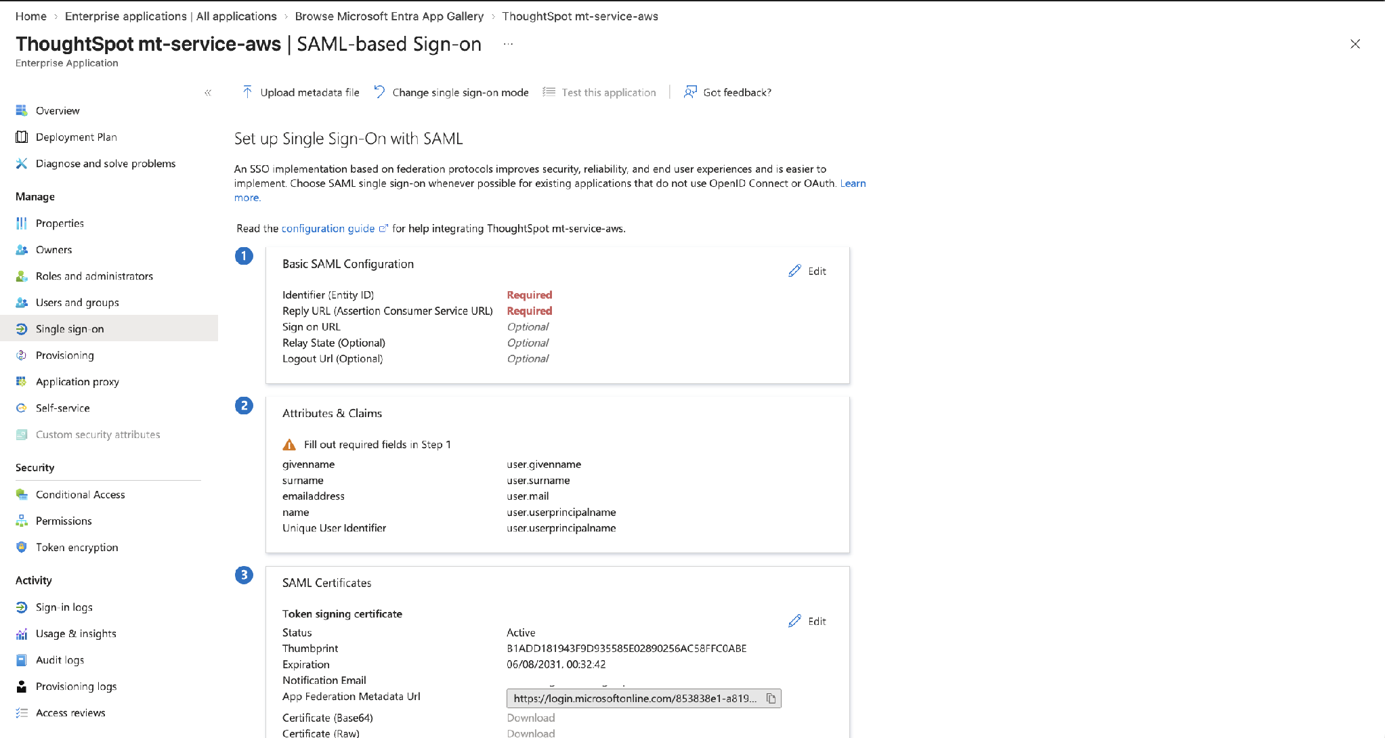This screenshot has width=1385, height=738.
Task: Click the Upload metadata file arrow icon
Action: pos(247,92)
